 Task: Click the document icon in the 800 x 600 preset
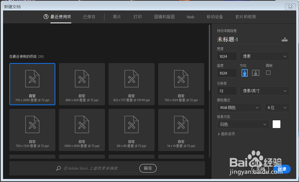pyautogui.click(x=82, y=79)
